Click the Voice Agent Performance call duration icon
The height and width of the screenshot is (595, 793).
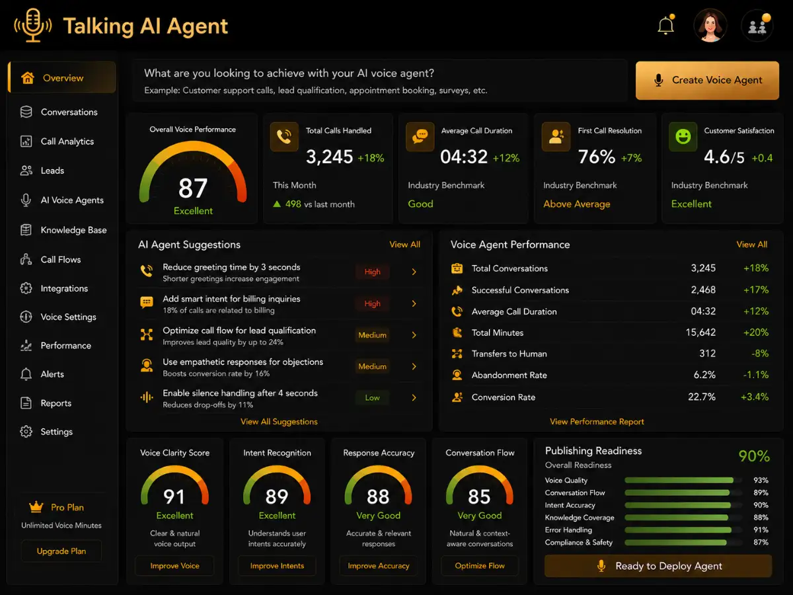click(x=457, y=311)
